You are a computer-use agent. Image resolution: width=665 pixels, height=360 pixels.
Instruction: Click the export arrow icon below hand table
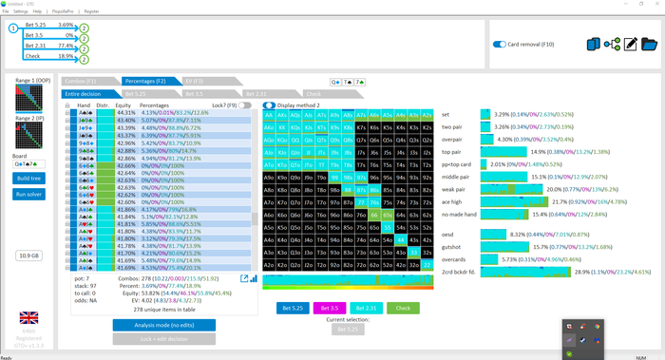point(244,278)
